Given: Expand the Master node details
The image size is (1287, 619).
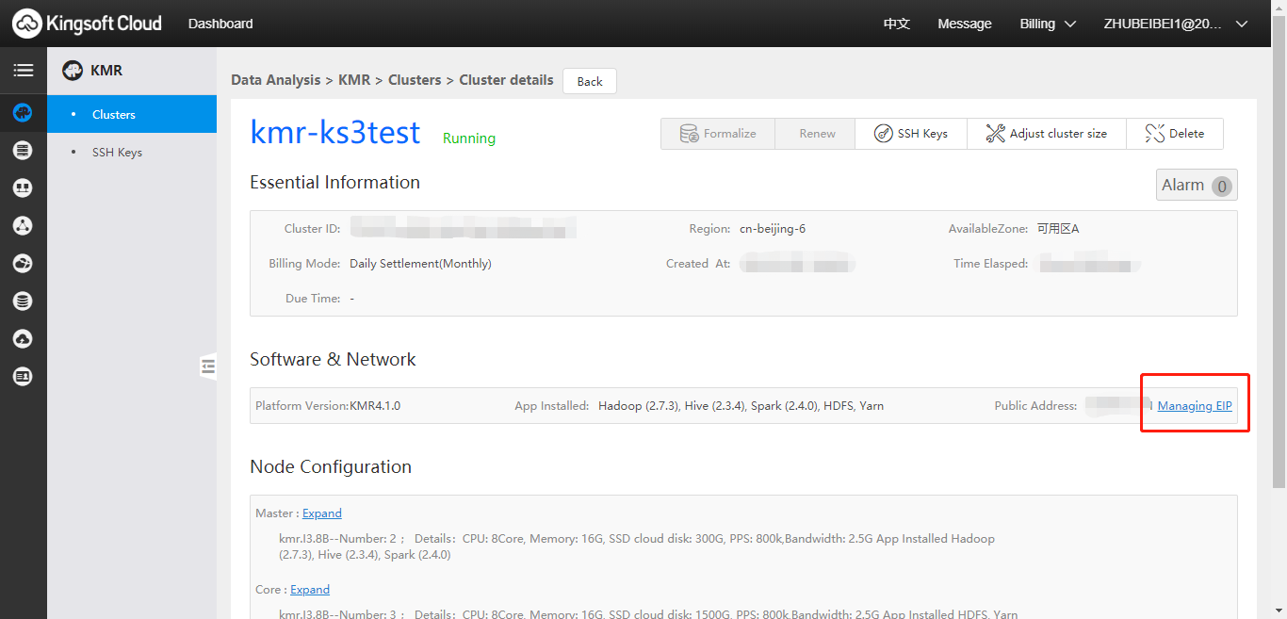Looking at the screenshot, I should pos(322,513).
